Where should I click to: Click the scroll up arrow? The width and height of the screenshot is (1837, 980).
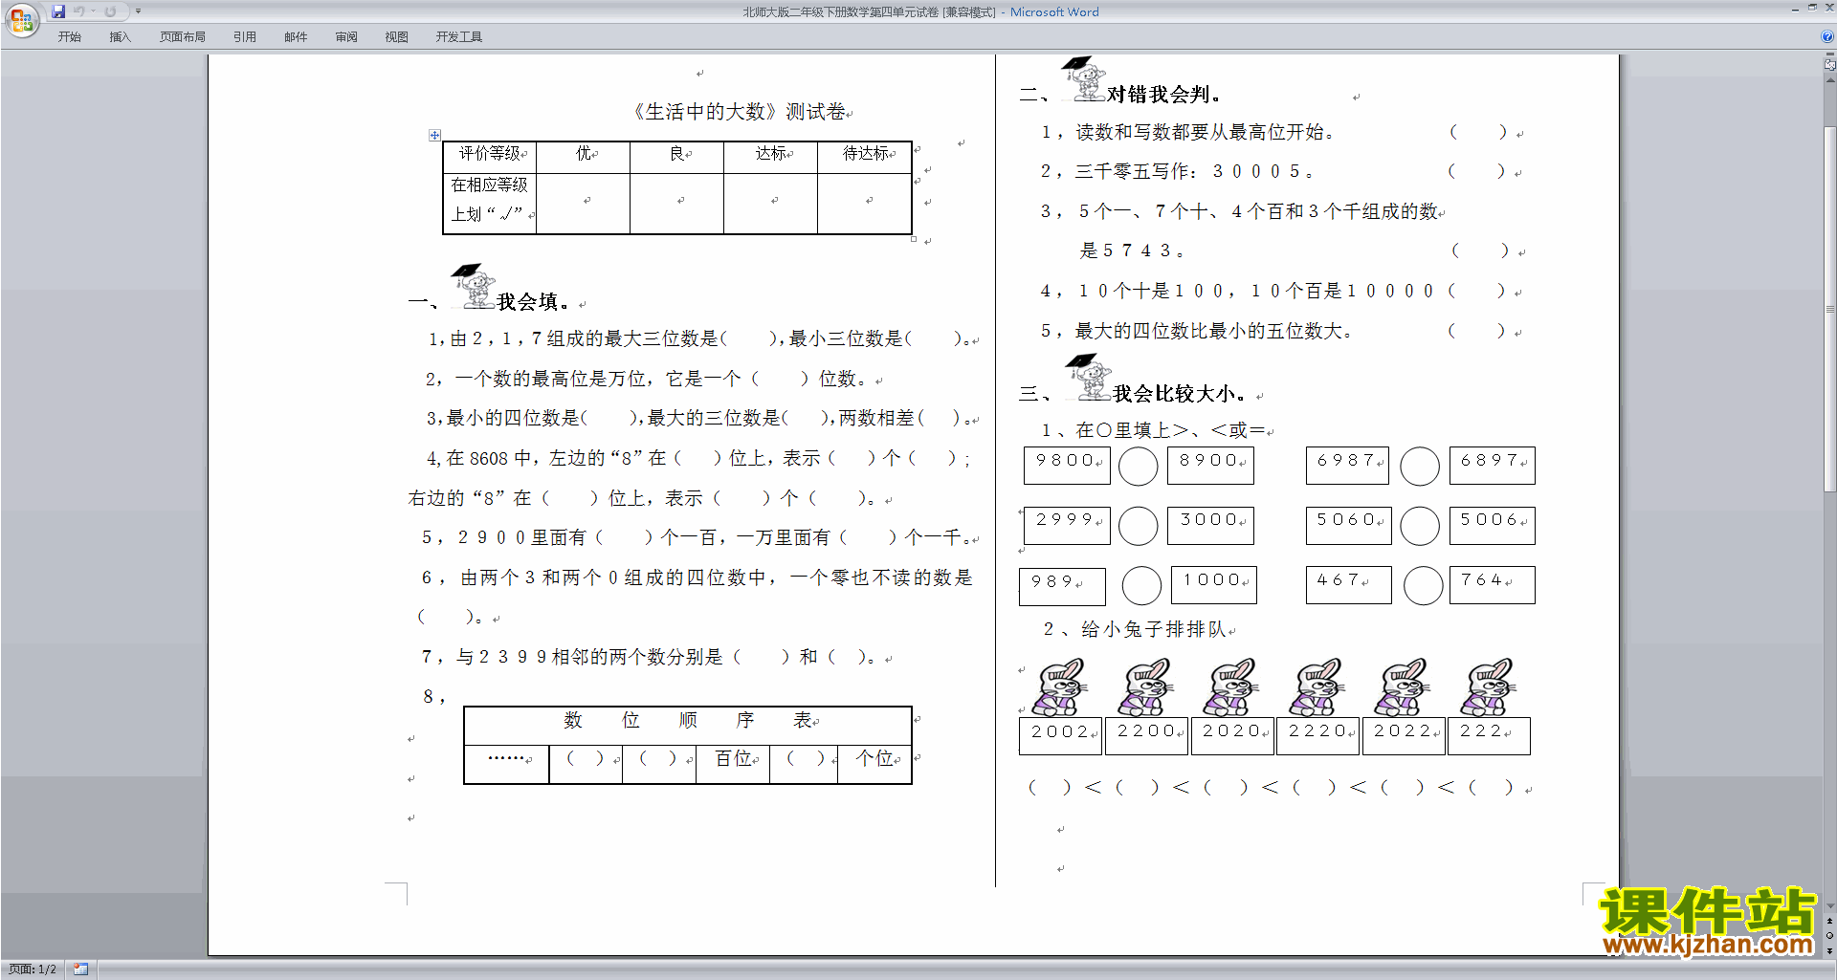tap(1830, 79)
